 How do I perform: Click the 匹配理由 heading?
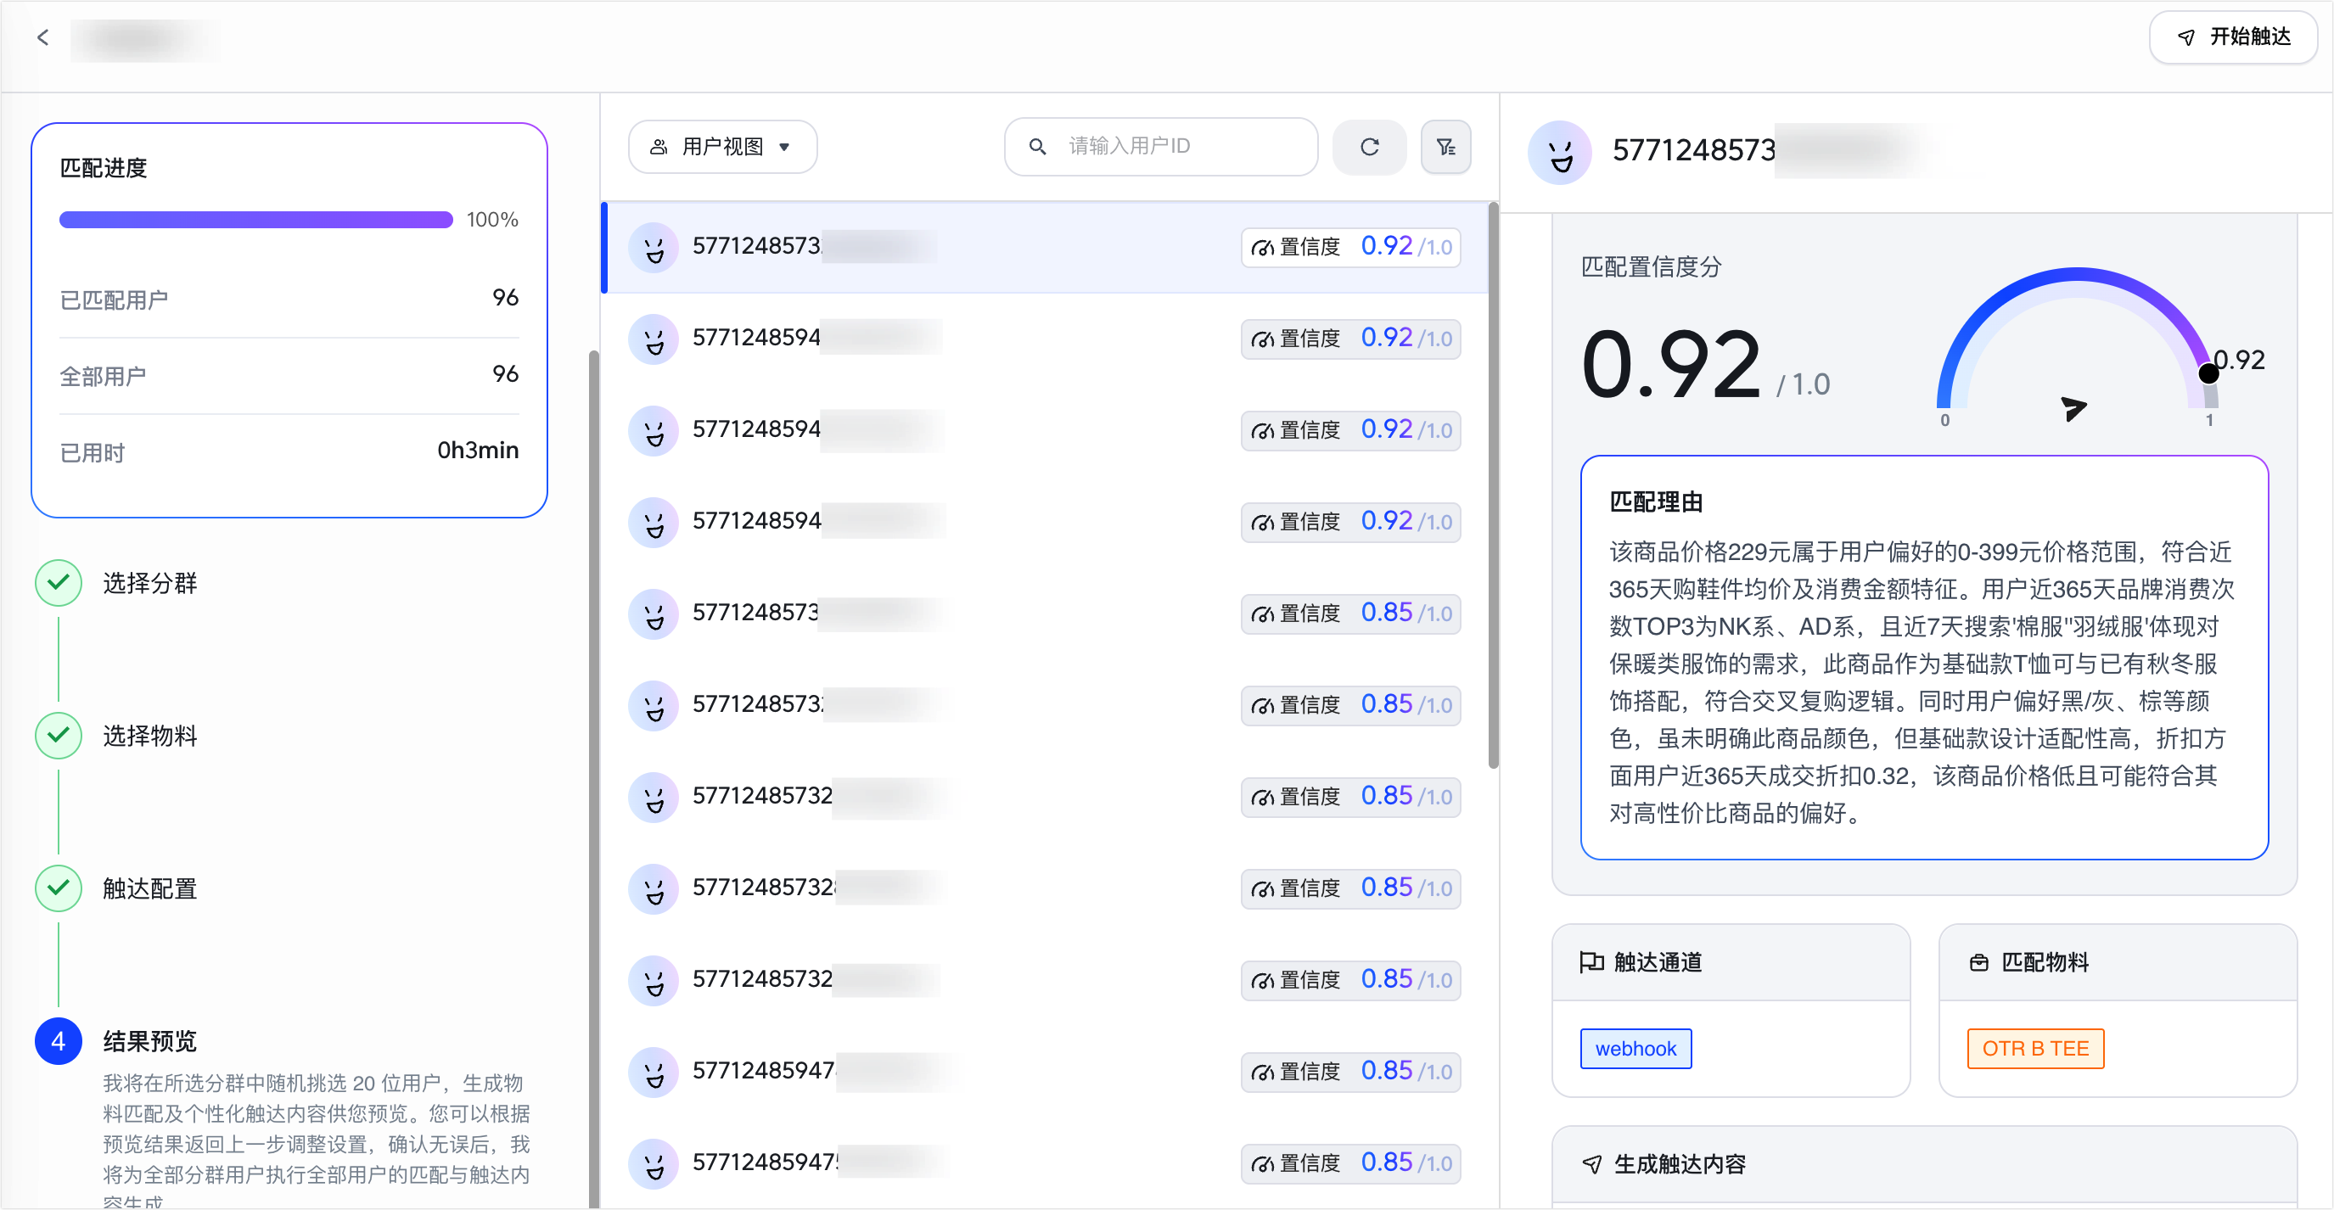pyautogui.click(x=1656, y=501)
